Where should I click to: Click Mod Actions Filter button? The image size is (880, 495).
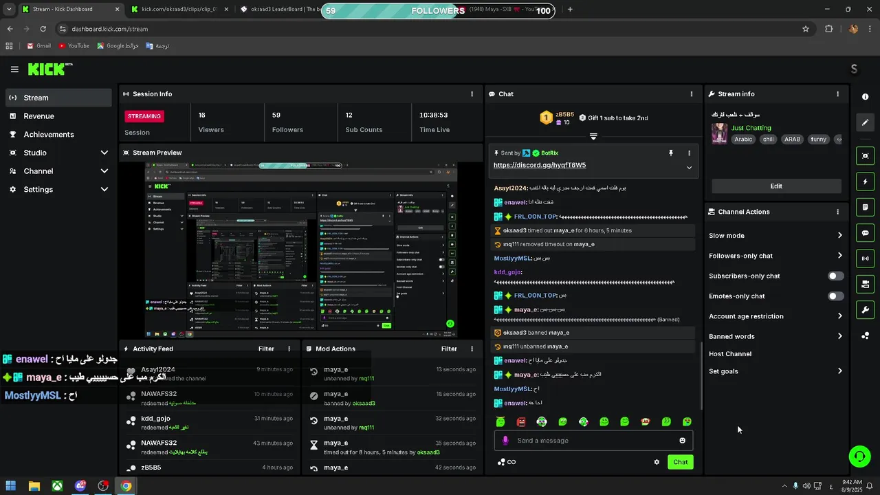pyautogui.click(x=449, y=349)
